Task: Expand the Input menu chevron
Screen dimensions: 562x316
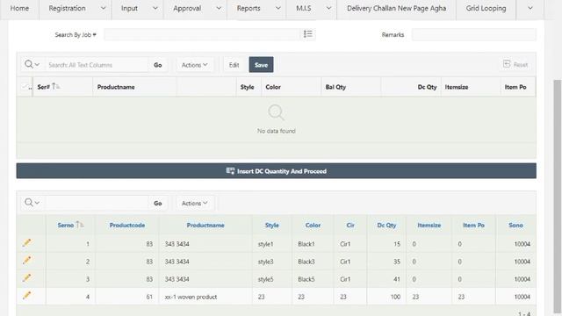Action: 155,8
